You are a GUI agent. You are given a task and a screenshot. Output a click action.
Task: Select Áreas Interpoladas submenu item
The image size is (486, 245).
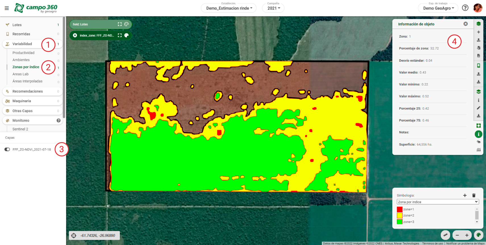pyautogui.click(x=27, y=81)
